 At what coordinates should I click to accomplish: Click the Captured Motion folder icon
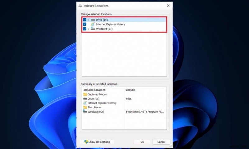tap(85, 94)
